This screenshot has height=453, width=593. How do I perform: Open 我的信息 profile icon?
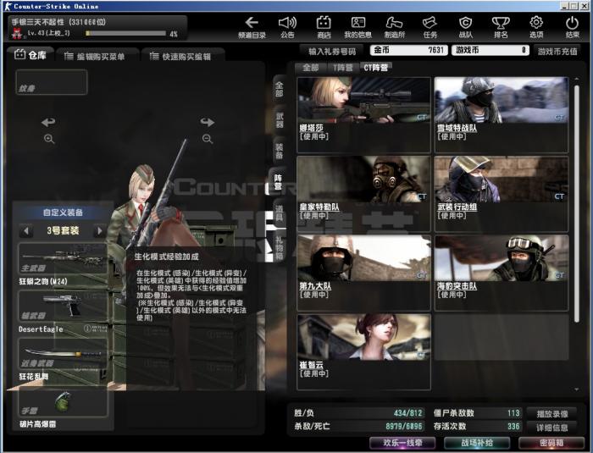coord(357,27)
